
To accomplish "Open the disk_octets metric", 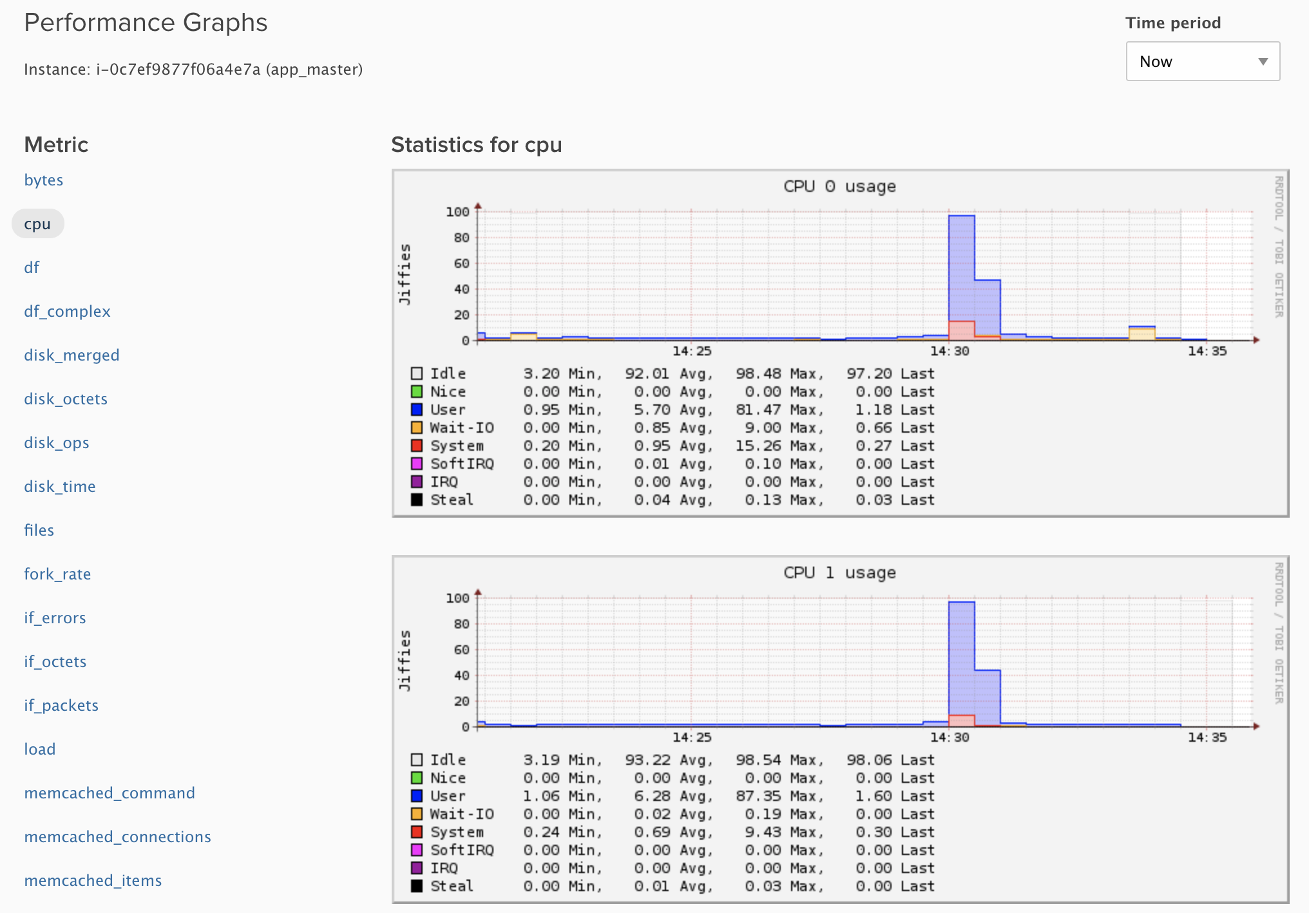I will pyautogui.click(x=66, y=399).
